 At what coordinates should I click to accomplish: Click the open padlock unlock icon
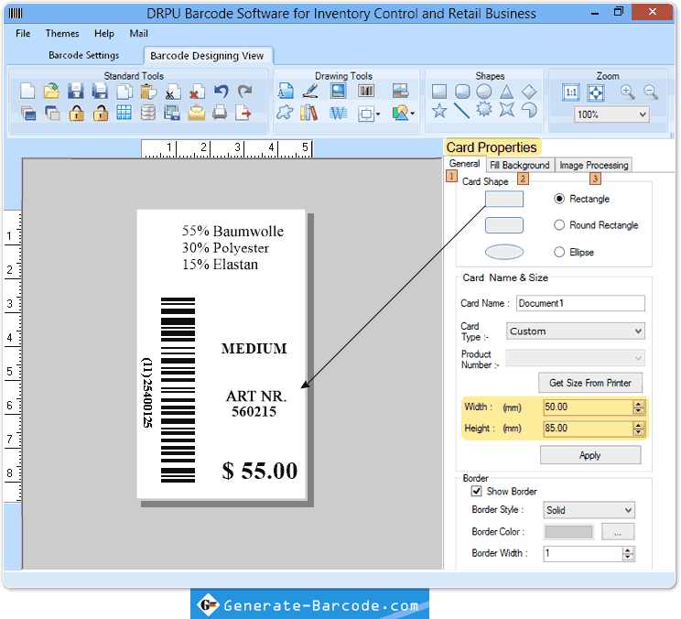101,114
